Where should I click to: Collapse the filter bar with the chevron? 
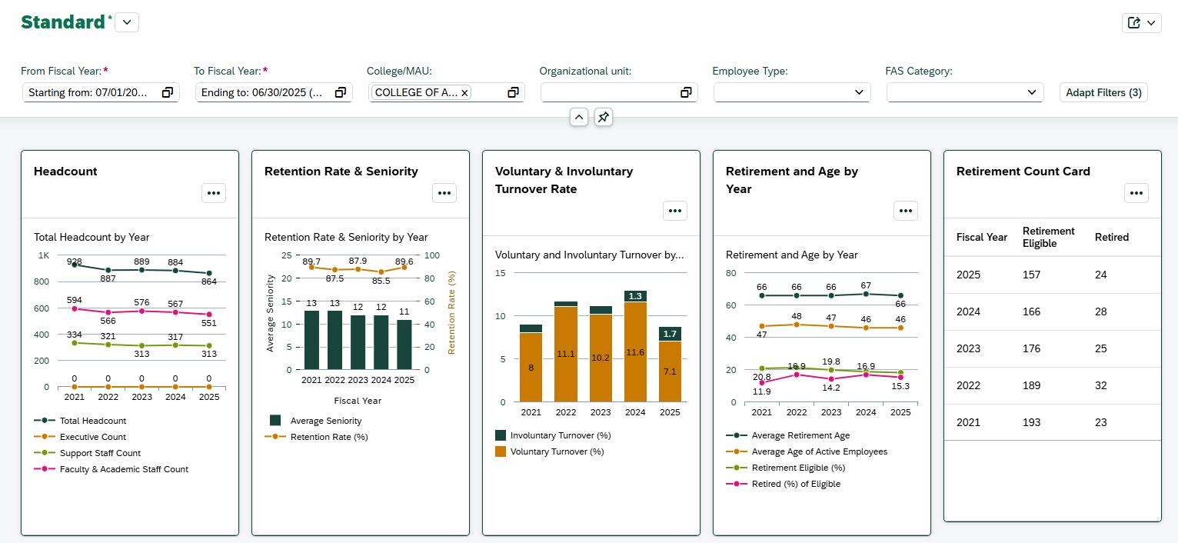pyautogui.click(x=579, y=117)
